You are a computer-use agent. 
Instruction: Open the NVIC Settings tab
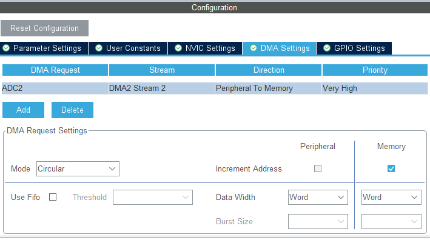click(x=205, y=48)
